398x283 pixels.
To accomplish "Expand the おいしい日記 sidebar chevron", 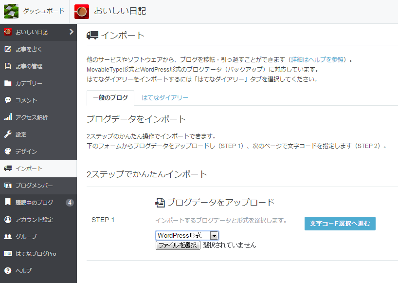I will (x=72, y=32).
